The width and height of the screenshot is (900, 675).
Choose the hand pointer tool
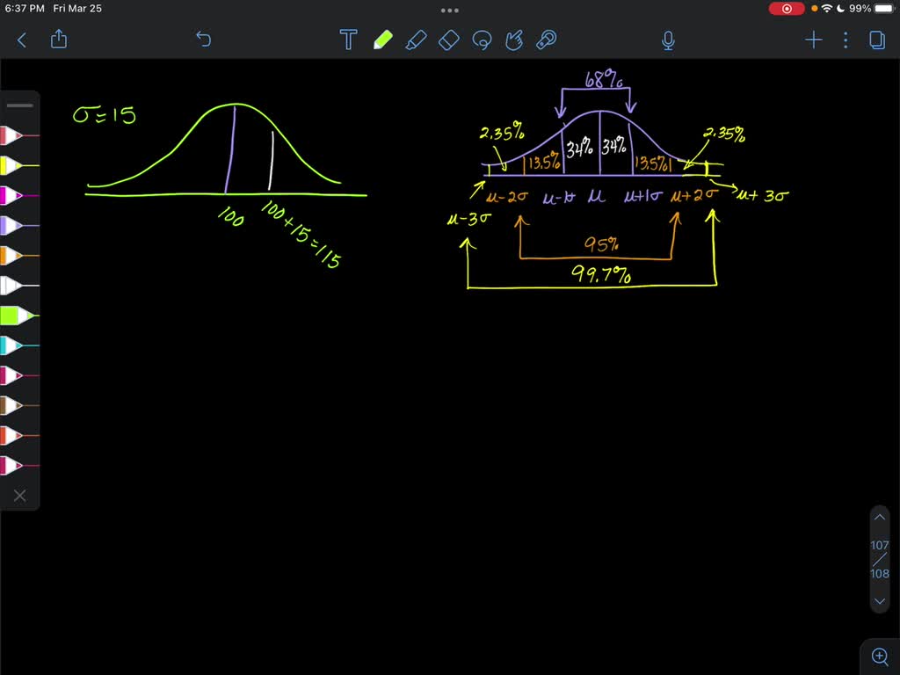[514, 40]
